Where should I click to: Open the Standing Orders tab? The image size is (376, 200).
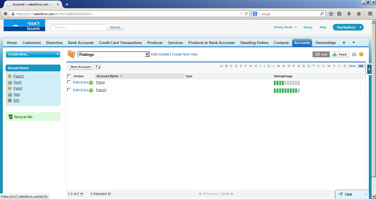click(254, 43)
